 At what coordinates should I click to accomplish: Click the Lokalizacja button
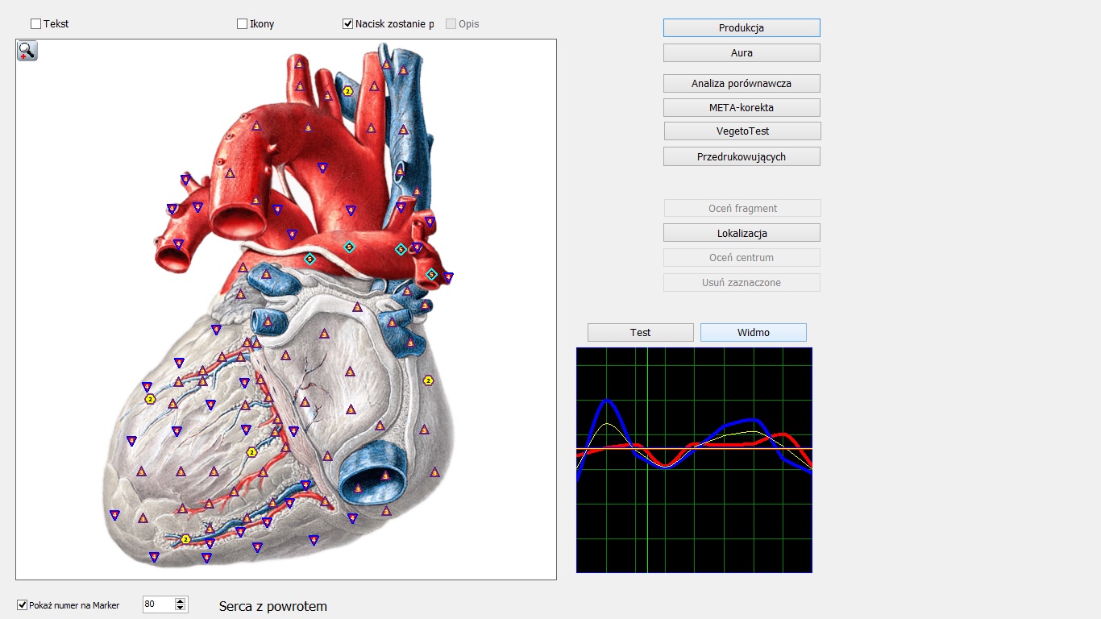coord(742,233)
